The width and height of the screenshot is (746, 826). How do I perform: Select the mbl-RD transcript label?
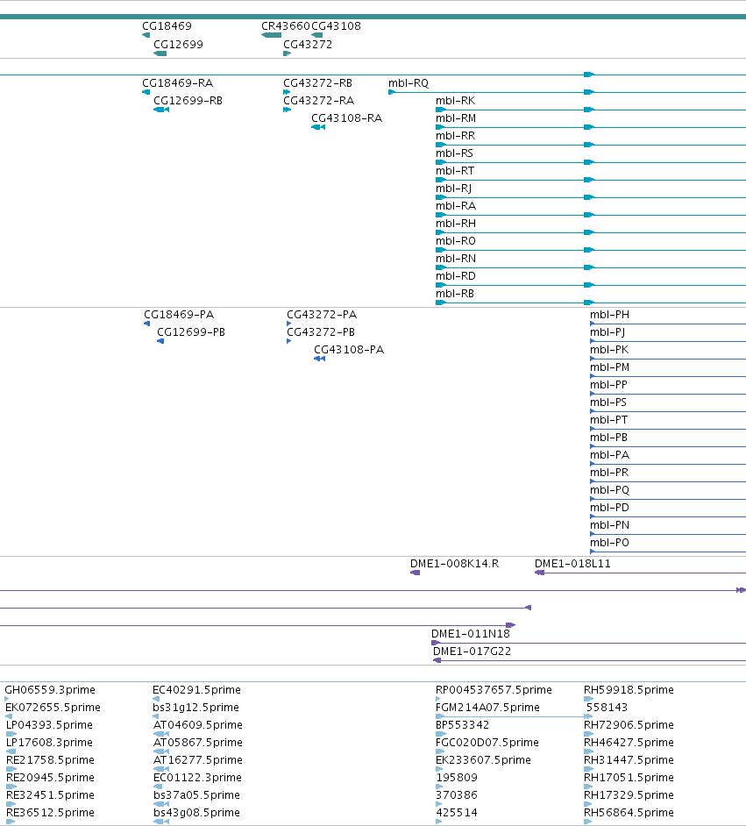(455, 276)
